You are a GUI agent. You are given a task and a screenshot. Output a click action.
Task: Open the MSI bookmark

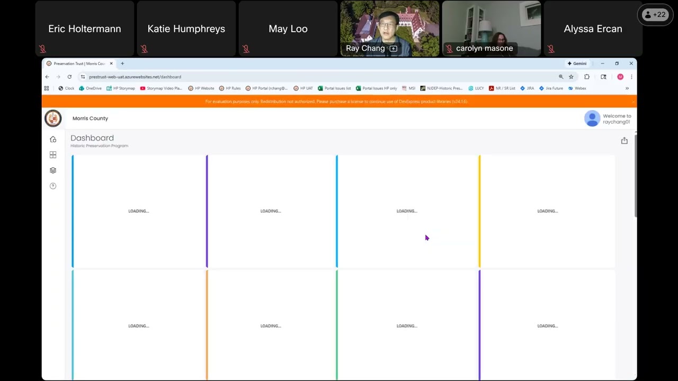[x=408, y=88]
